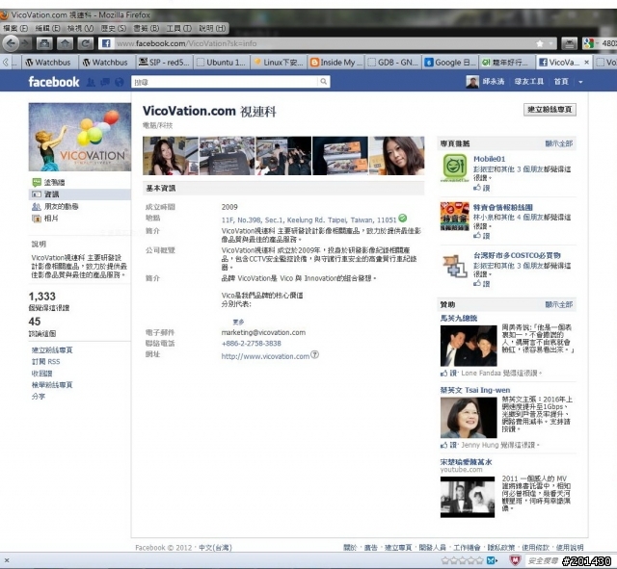Open the 編輯 (E) menu
This screenshot has height=569, width=617.
(47, 28)
